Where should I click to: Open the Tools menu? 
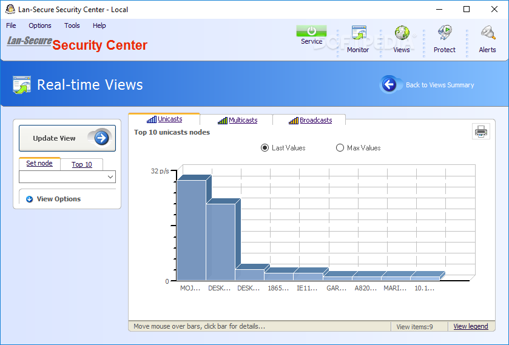(x=72, y=25)
